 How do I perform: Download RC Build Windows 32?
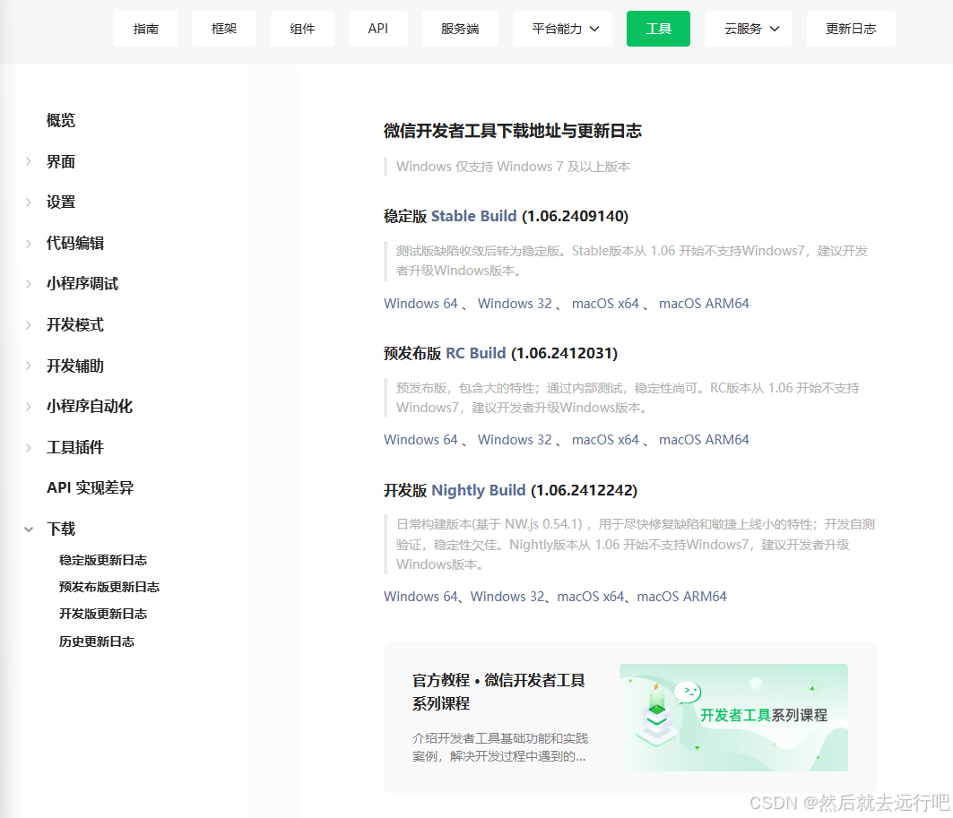(515, 440)
